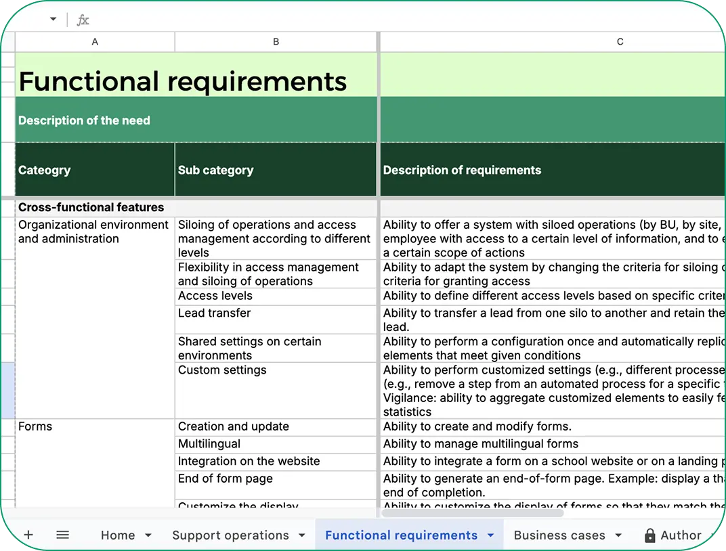Add a new sheet with the plus icon
726x551 pixels.
[28, 535]
